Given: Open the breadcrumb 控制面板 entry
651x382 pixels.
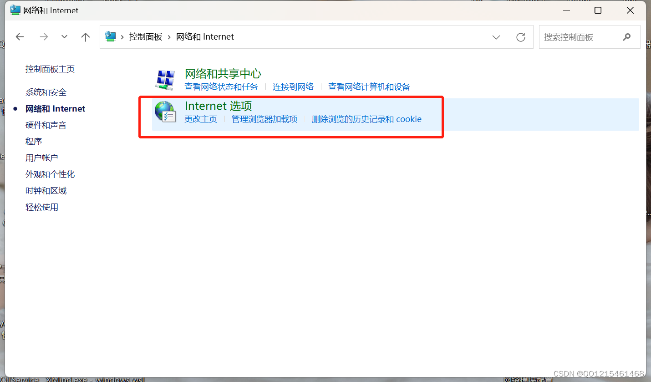Looking at the screenshot, I should coord(146,37).
